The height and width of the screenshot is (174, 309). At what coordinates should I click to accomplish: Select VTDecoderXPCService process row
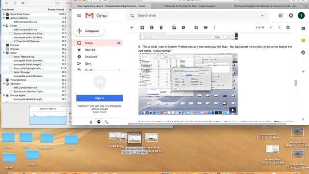pos(37,41)
